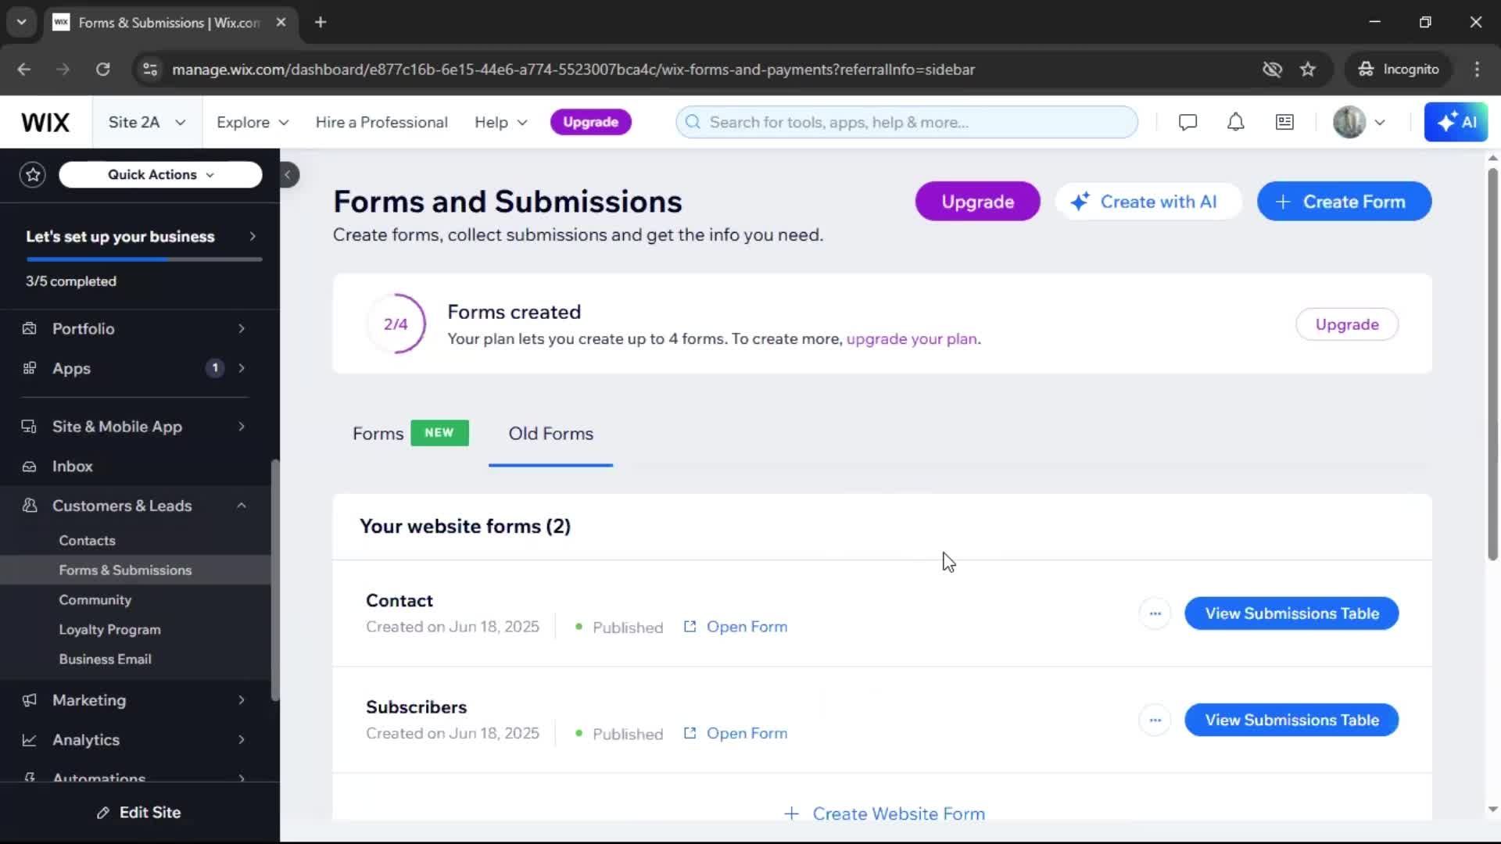
Task: Open the notifications bell
Action: [1235, 122]
